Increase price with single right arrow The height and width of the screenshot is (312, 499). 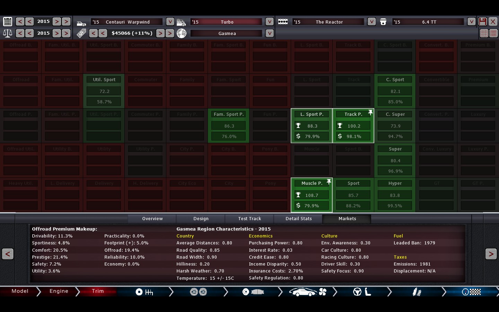click(160, 33)
